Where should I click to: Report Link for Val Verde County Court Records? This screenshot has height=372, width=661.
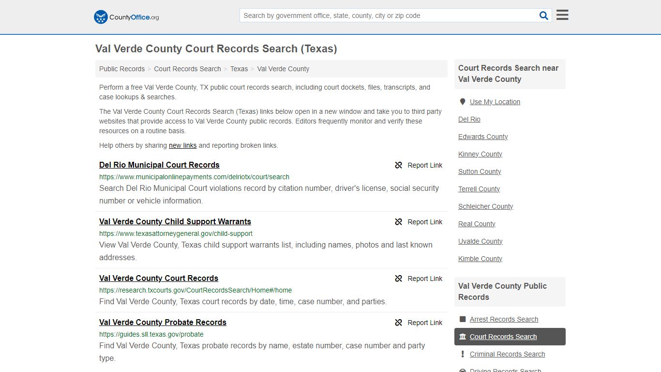425,279
